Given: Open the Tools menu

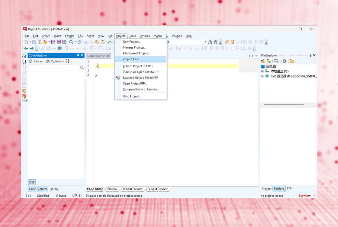Looking at the screenshot, I should tap(132, 36).
